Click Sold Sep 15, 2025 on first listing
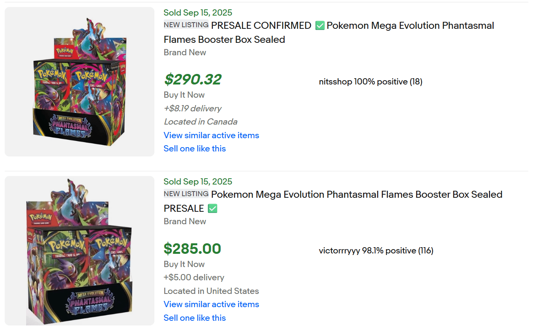The image size is (542, 334). (198, 12)
